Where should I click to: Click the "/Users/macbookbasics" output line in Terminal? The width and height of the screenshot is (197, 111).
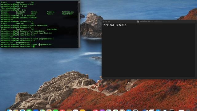10,8
